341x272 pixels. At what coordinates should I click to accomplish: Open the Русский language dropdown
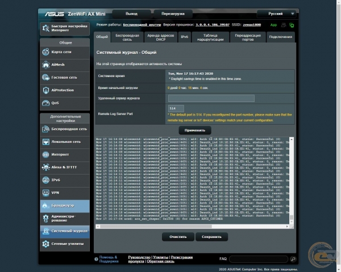[276, 14]
